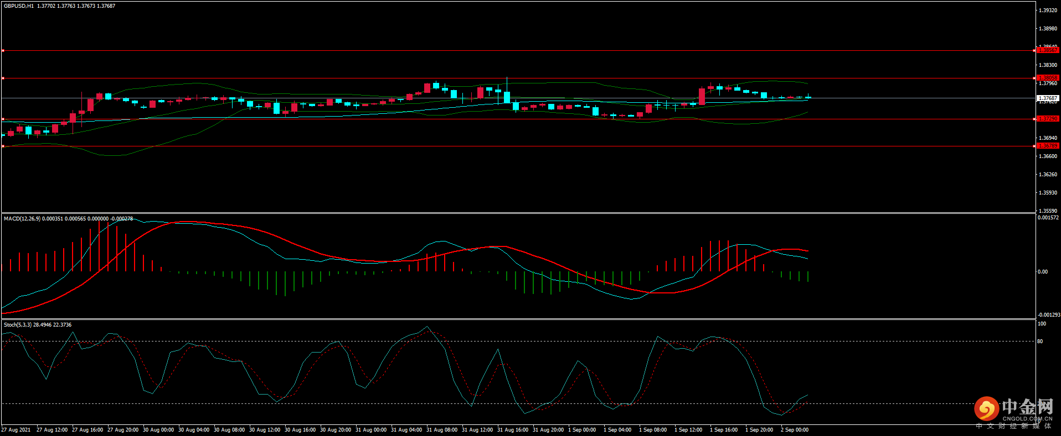Screen dimensions: 1061x436
Task: Click the 31 Aug 16:00 time label
Action: (x=513, y=430)
